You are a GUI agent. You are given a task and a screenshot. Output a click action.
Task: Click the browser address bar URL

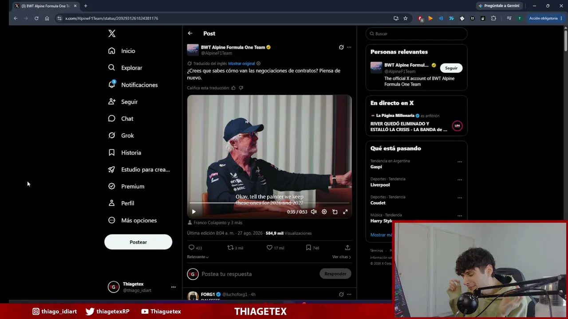[x=111, y=18]
